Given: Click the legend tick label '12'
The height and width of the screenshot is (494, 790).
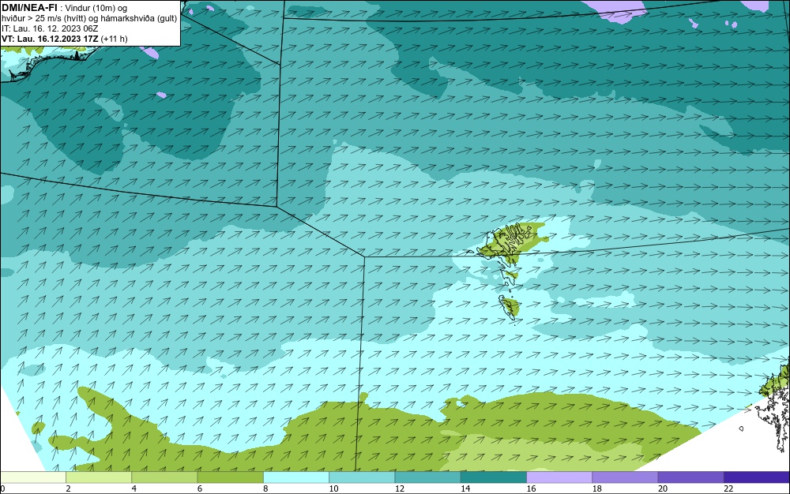Looking at the screenshot, I should [x=400, y=488].
